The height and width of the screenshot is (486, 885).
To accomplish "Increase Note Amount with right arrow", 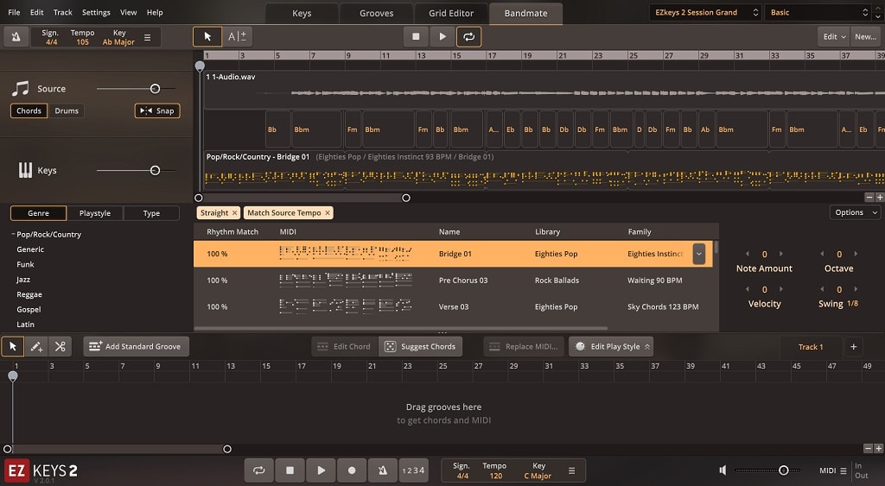I will 781,254.
